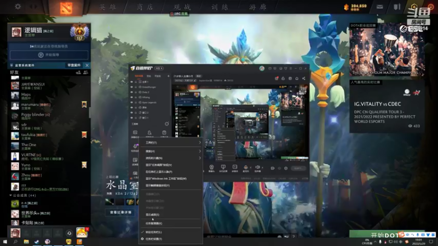Click add friend icon in friends header
438x246 pixels.
pos(78,73)
